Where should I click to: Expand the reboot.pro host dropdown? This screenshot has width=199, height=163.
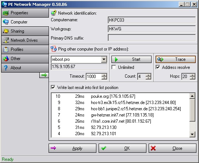[104, 59]
